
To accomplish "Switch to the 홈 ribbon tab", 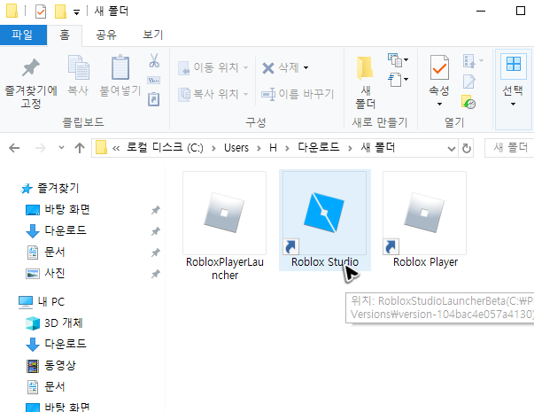I will (65, 35).
